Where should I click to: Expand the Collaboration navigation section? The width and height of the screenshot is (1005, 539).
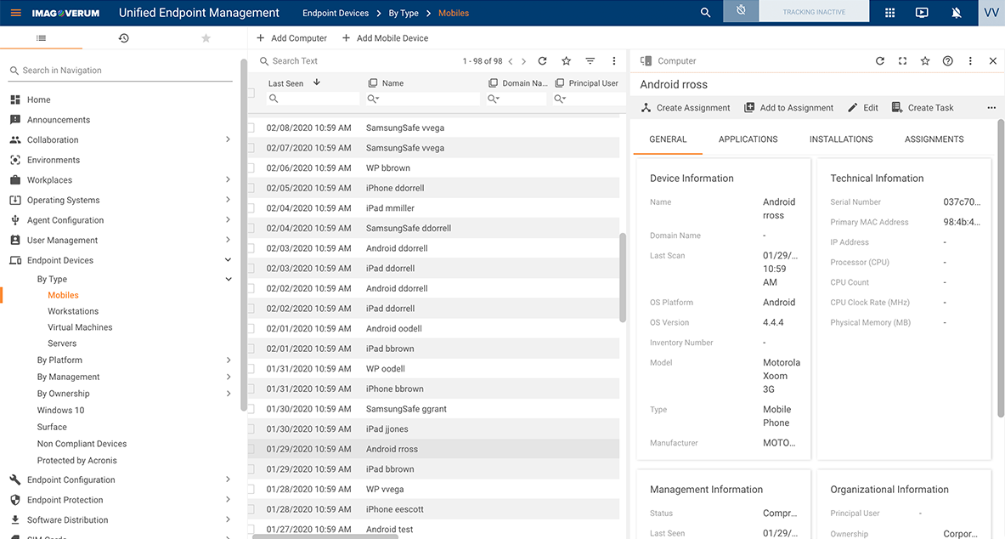[228, 139]
